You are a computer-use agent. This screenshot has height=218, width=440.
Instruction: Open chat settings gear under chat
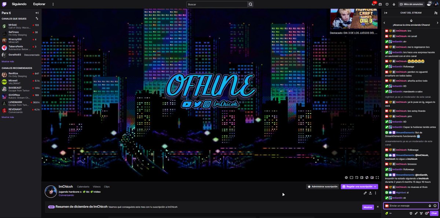pyautogui.click(x=426, y=213)
